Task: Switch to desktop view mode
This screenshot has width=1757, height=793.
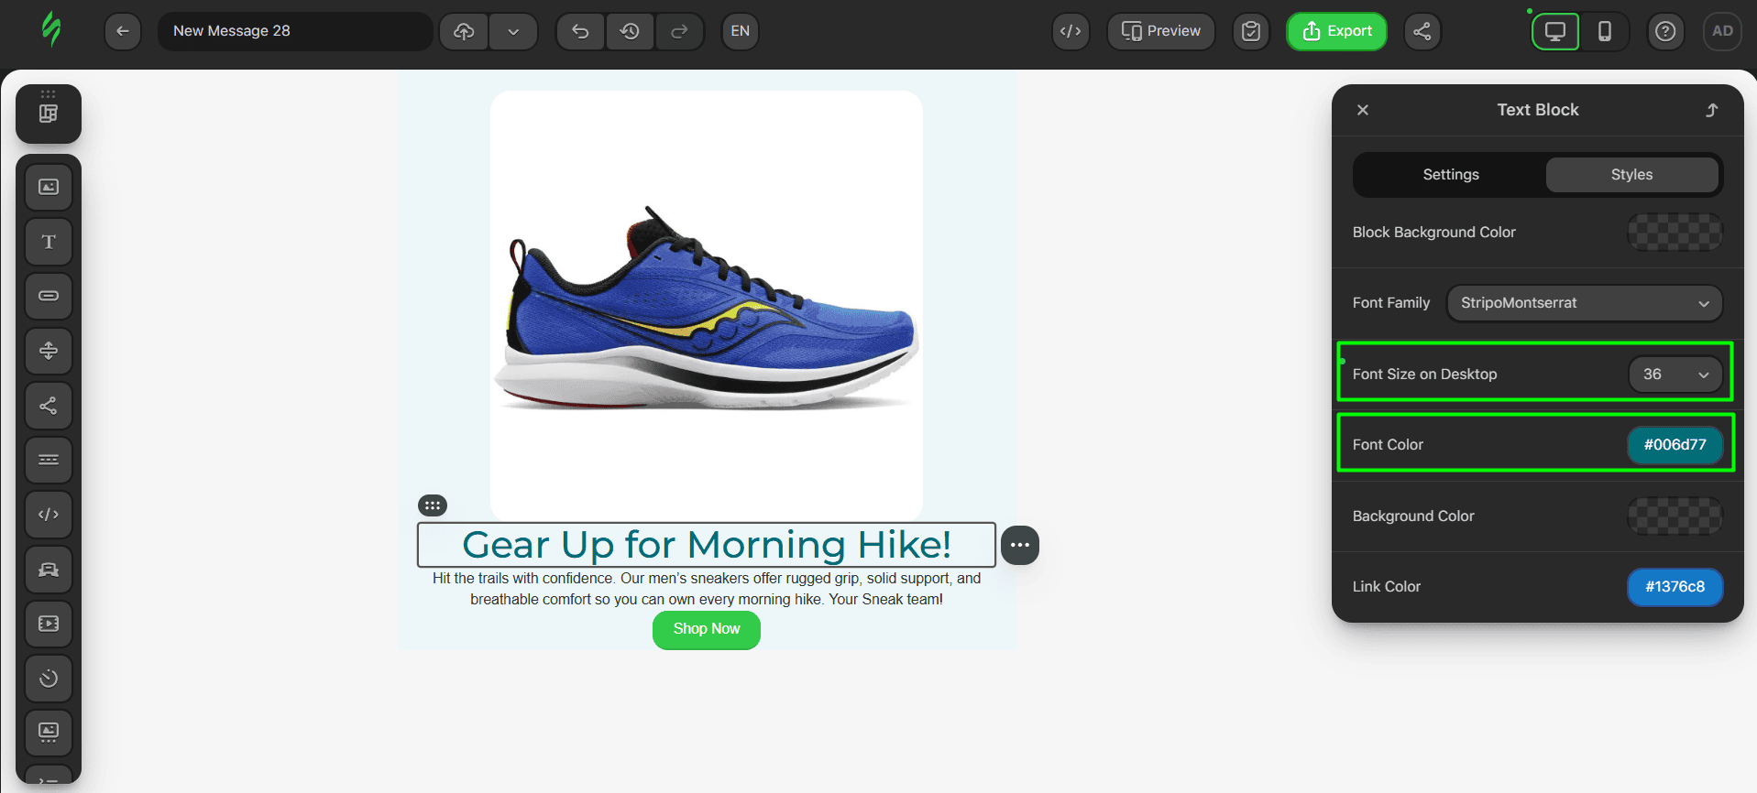Action: coord(1555,31)
